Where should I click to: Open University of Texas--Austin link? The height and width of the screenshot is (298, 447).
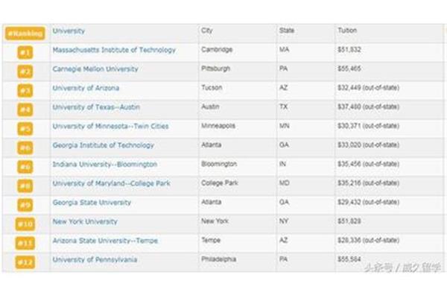[96, 107]
